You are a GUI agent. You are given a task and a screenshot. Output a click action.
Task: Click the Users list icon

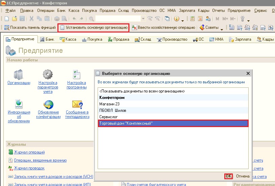[208, 18]
